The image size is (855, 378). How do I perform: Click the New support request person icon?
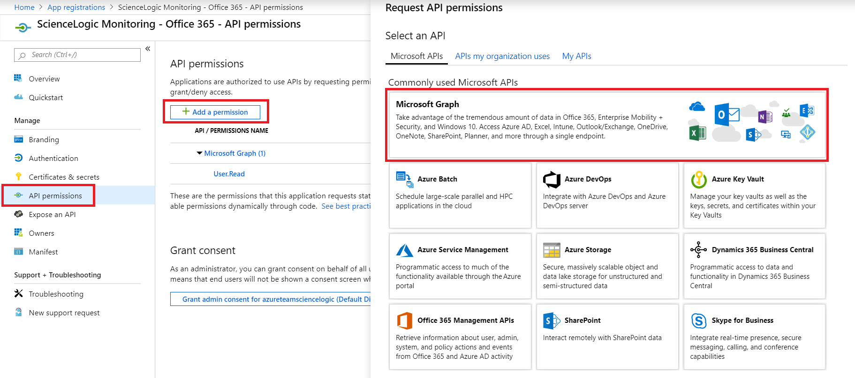18,312
